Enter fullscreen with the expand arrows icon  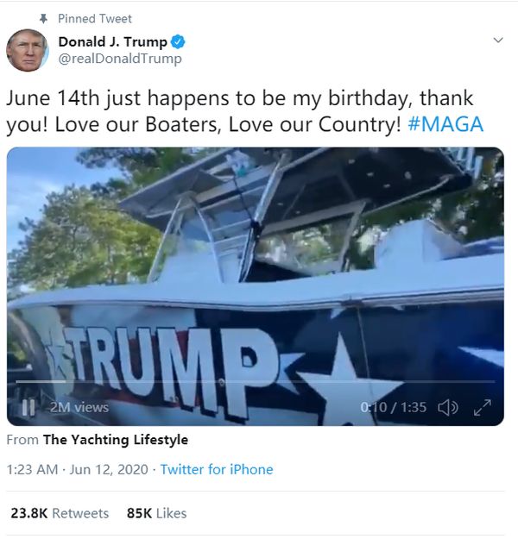(x=483, y=407)
